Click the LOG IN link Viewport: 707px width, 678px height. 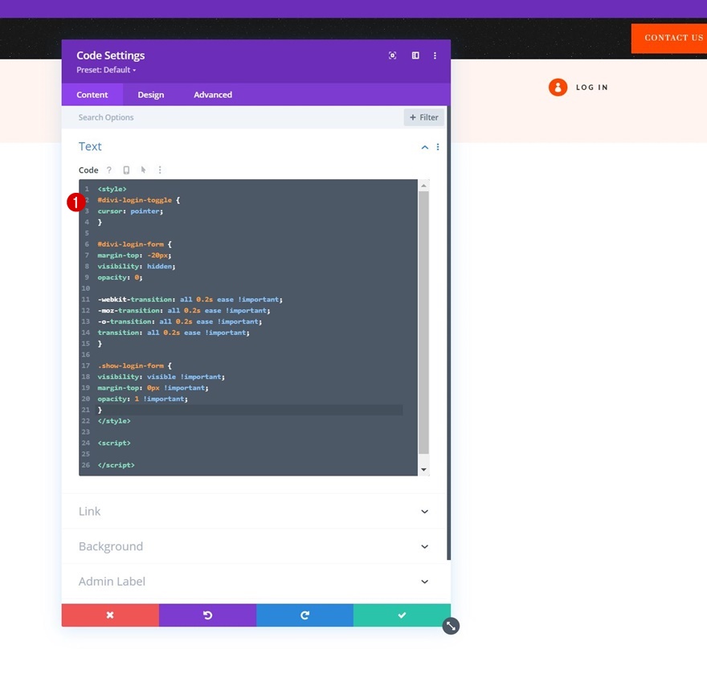click(x=591, y=88)
